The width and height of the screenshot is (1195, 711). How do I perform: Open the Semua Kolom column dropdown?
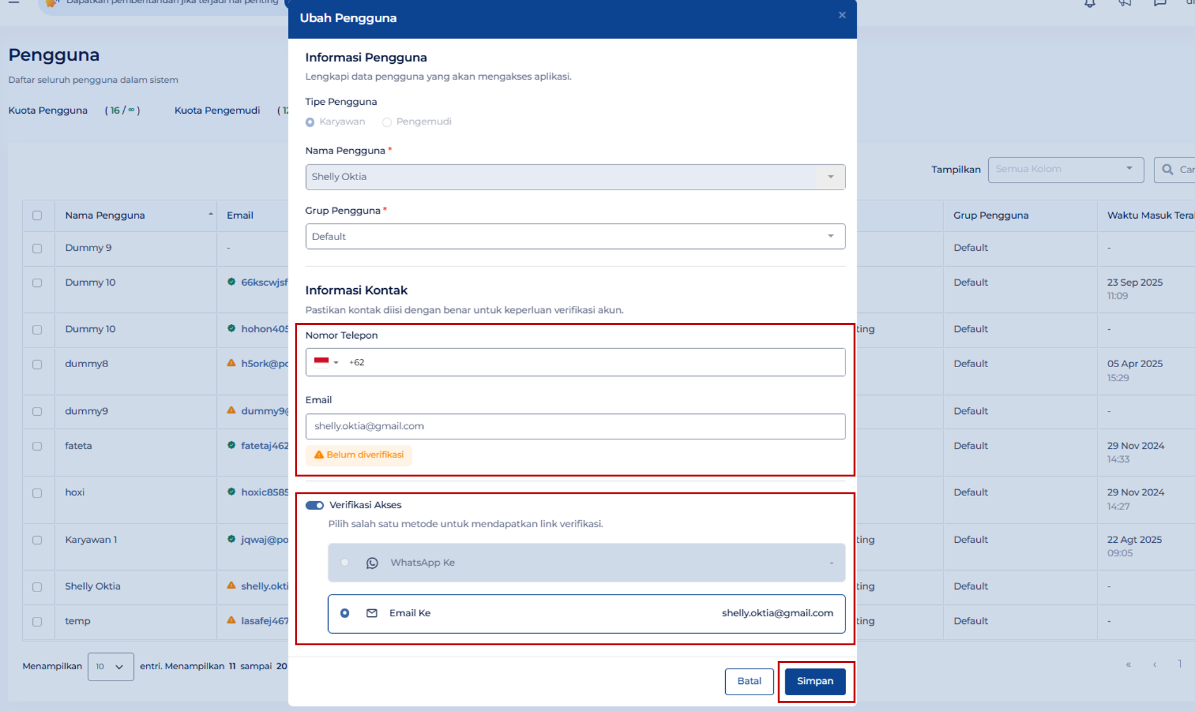tap(1065, 169)
